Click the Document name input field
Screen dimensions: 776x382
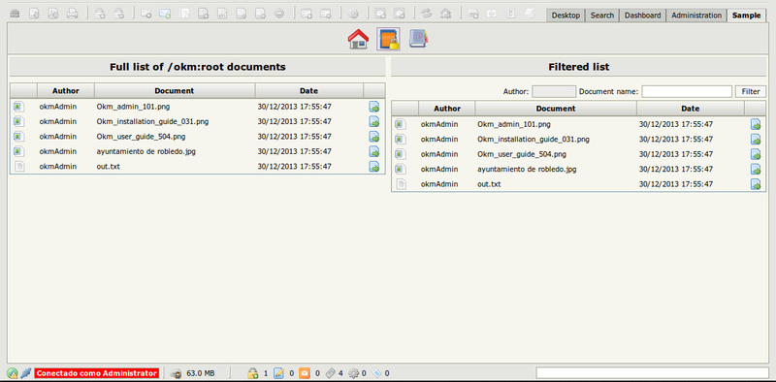(x=687, y=91)
